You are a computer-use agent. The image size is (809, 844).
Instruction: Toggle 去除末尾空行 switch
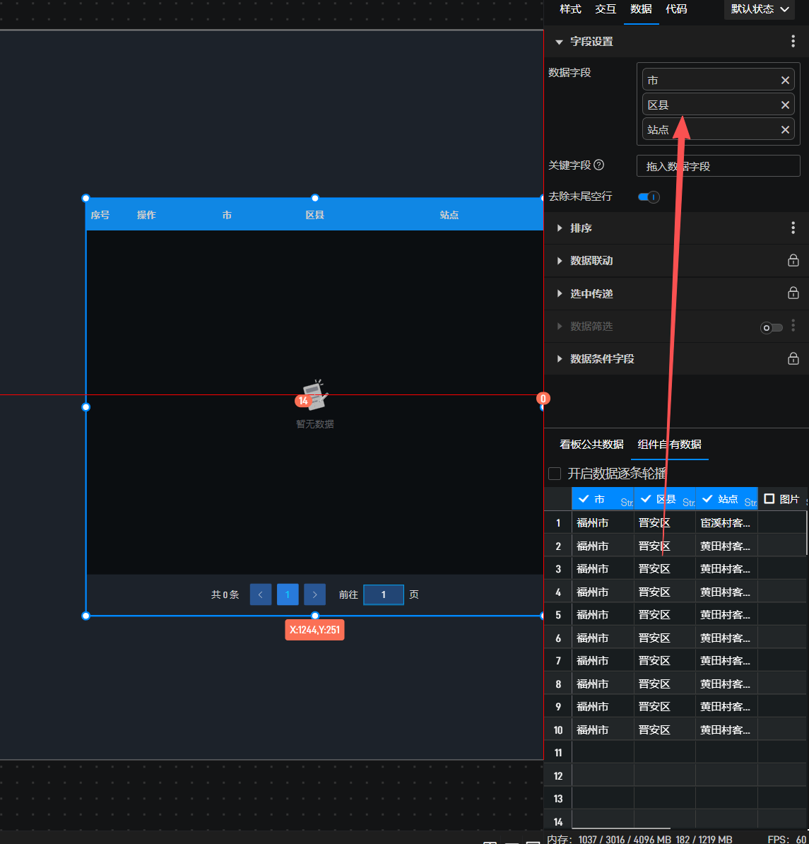click(x=649, y=197)
